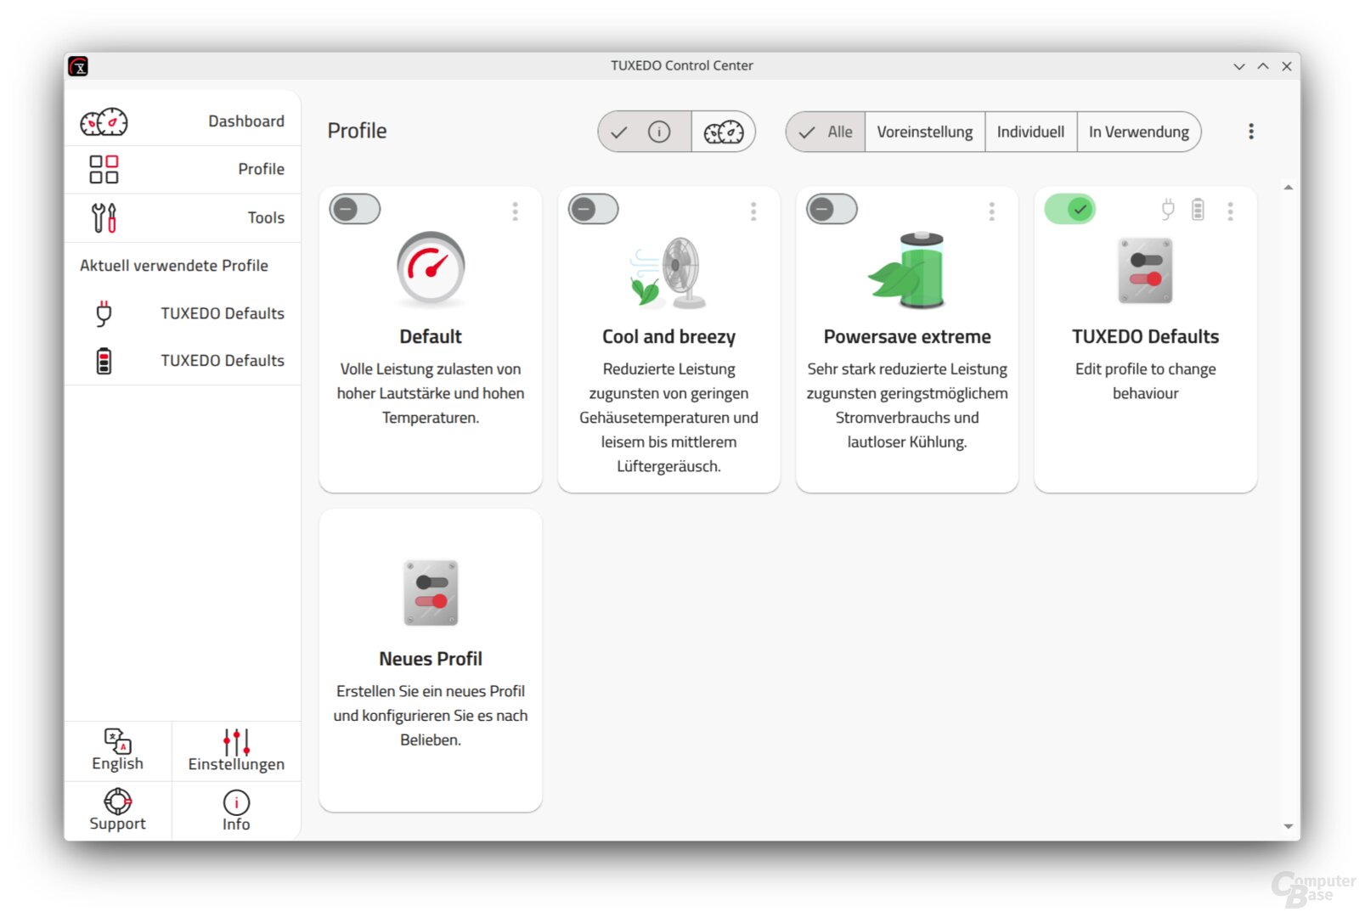1365x917 pixels.
Task: Click the green battery icon on Powersave extreme
Action: [x=907, y=270]
